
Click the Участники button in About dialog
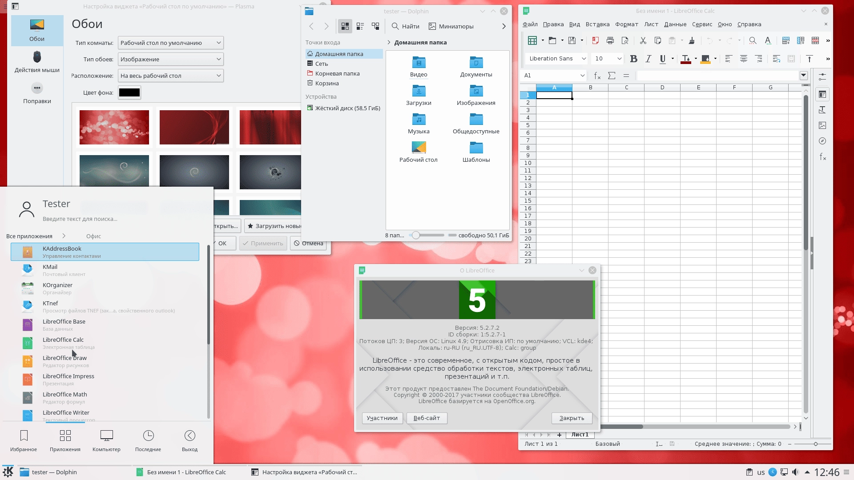pos(382,418)
